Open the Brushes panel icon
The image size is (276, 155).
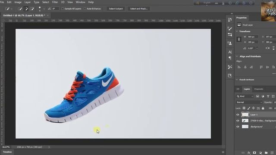(230, 34)
